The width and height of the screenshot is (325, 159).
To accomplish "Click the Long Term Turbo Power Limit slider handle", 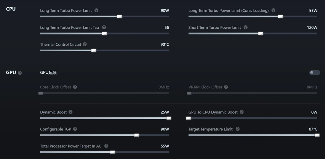I will click(119, 17).
